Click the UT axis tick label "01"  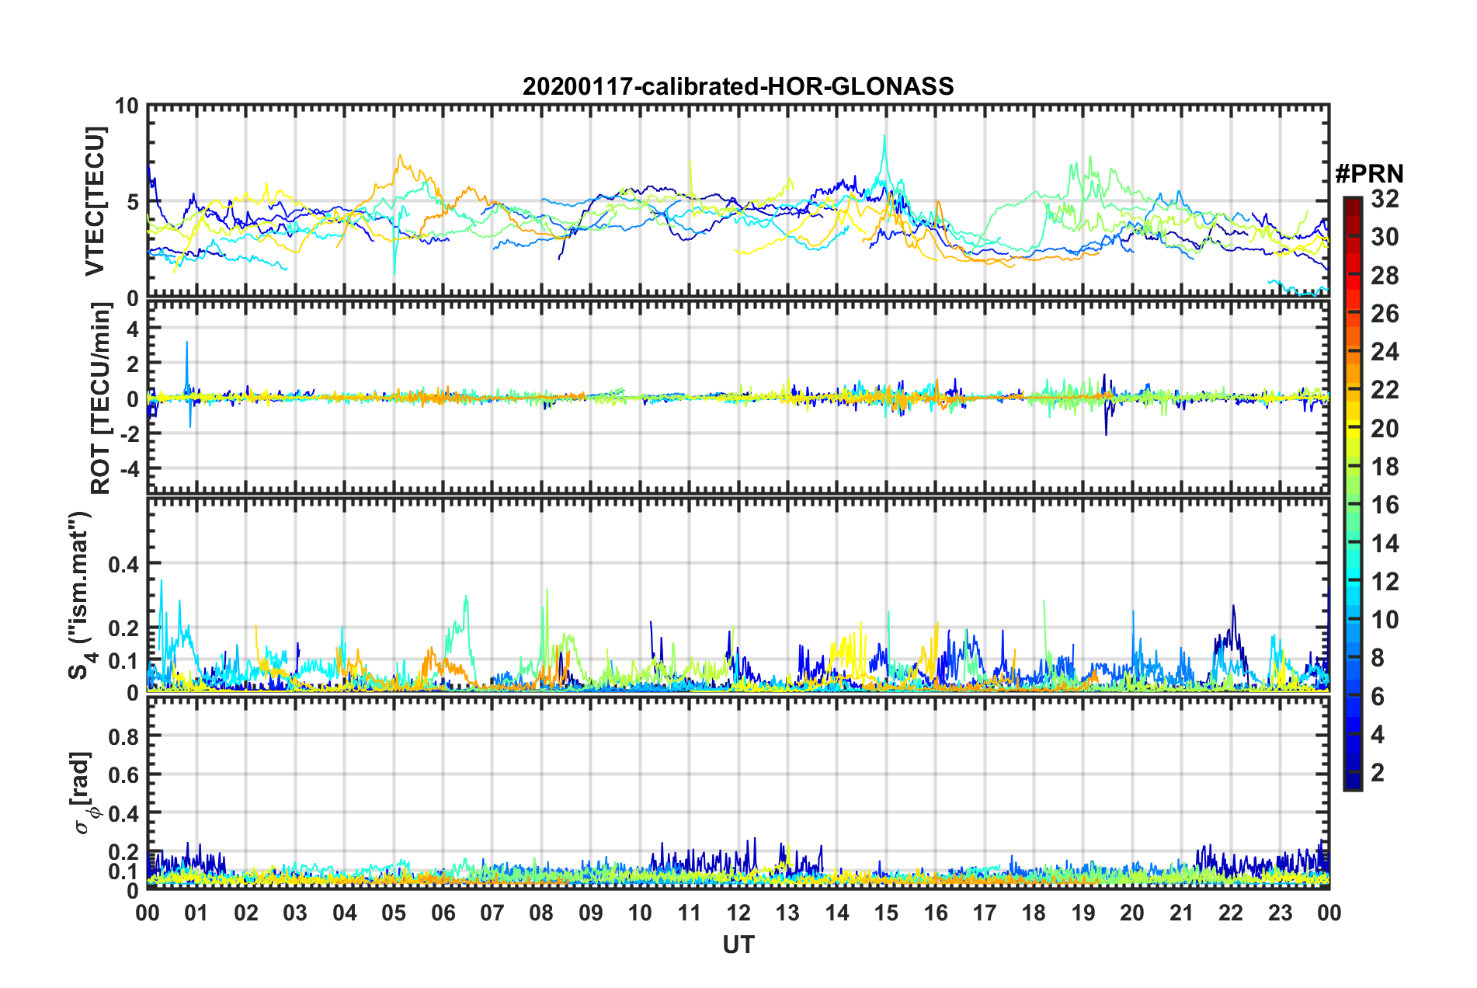pos(196,913)
